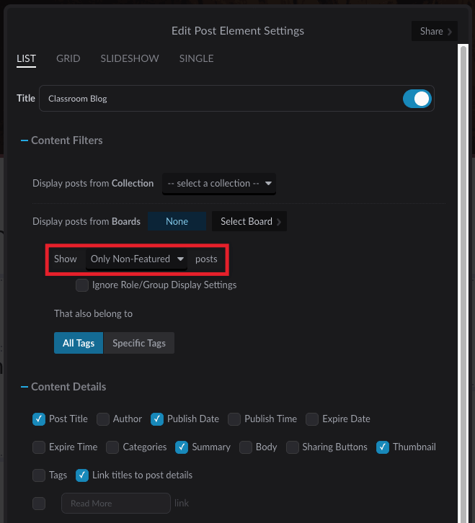The width and height of the screenshot is (475, 523).
Task: Collapse the Content Details section
Action: [25, 387]
